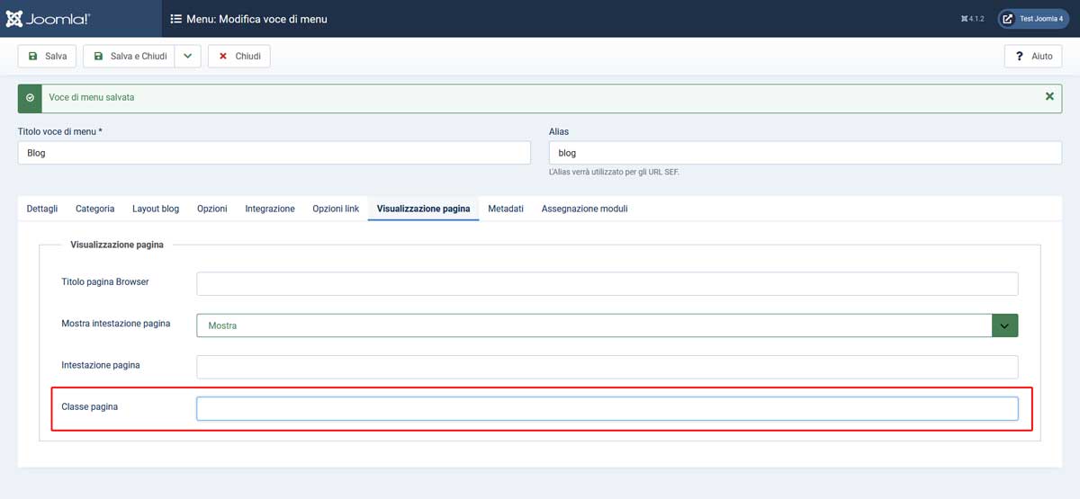Focus the Classe pagina input field
The height and width of the screenshot is (499, 1080).
click(607, 409)
